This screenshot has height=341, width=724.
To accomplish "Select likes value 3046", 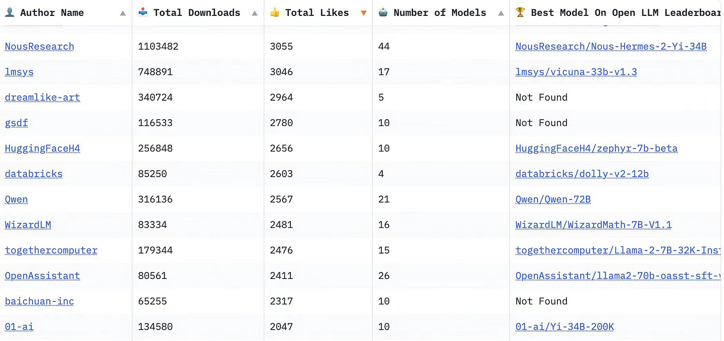I will [281, 72].
